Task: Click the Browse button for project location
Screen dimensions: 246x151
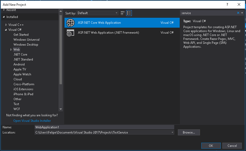Action: pos(189,132)
